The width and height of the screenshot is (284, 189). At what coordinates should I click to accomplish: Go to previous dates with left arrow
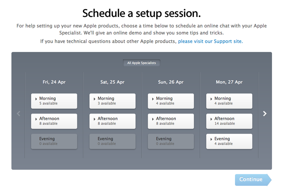pyautogui.click(x=18, y=113)
